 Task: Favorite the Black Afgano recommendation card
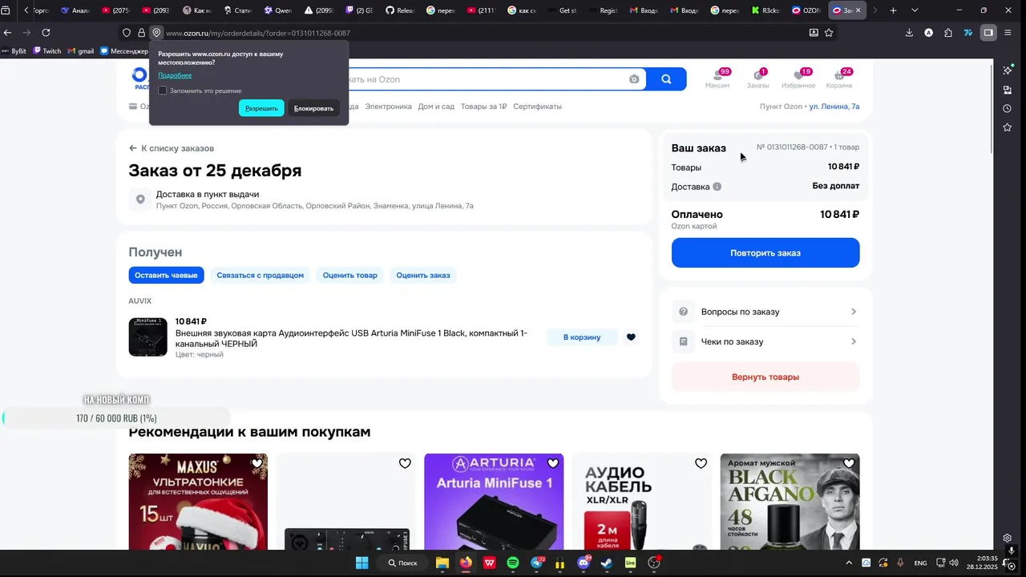pos(848,463)
